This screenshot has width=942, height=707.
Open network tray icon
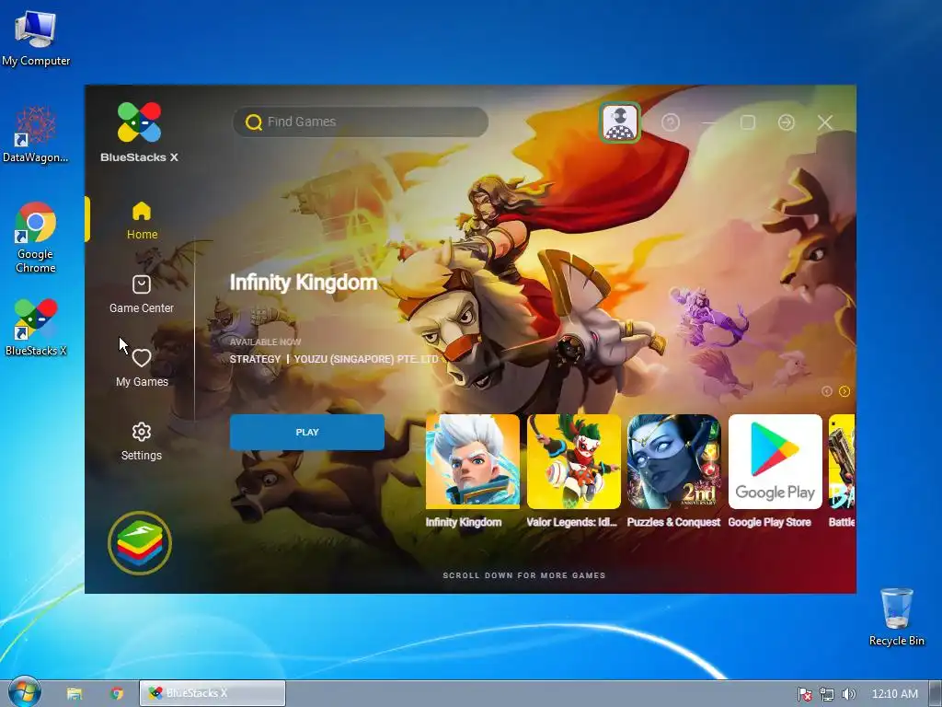827,694
